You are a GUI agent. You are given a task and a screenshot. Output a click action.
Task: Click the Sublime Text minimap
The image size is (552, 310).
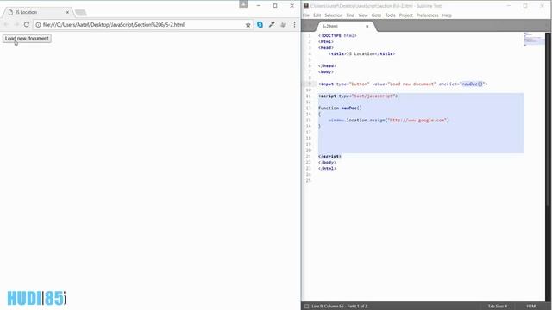534,39
